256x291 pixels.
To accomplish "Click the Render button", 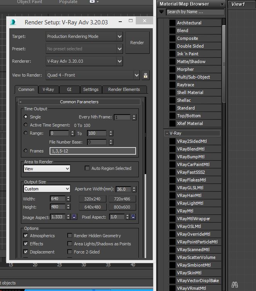I will [137, 43].
